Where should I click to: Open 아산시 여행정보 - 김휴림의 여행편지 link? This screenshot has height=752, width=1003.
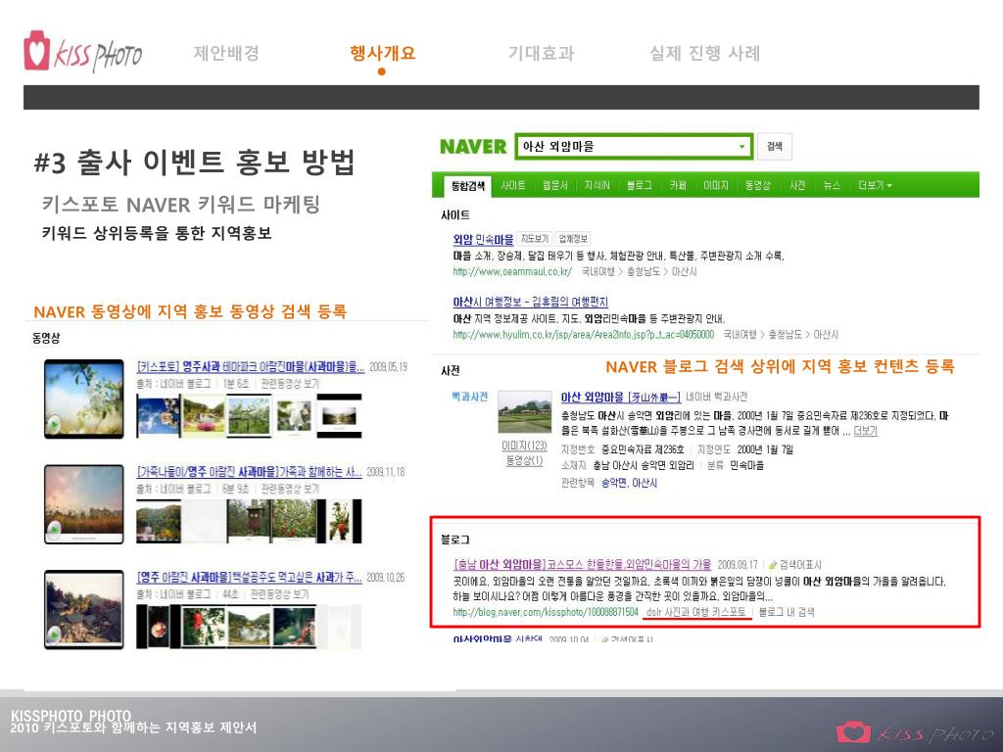click(x=530, y=302)
